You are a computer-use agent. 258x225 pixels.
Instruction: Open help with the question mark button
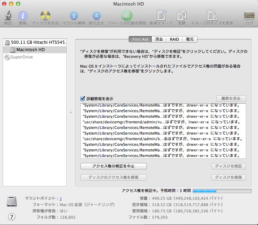[12, 217]
